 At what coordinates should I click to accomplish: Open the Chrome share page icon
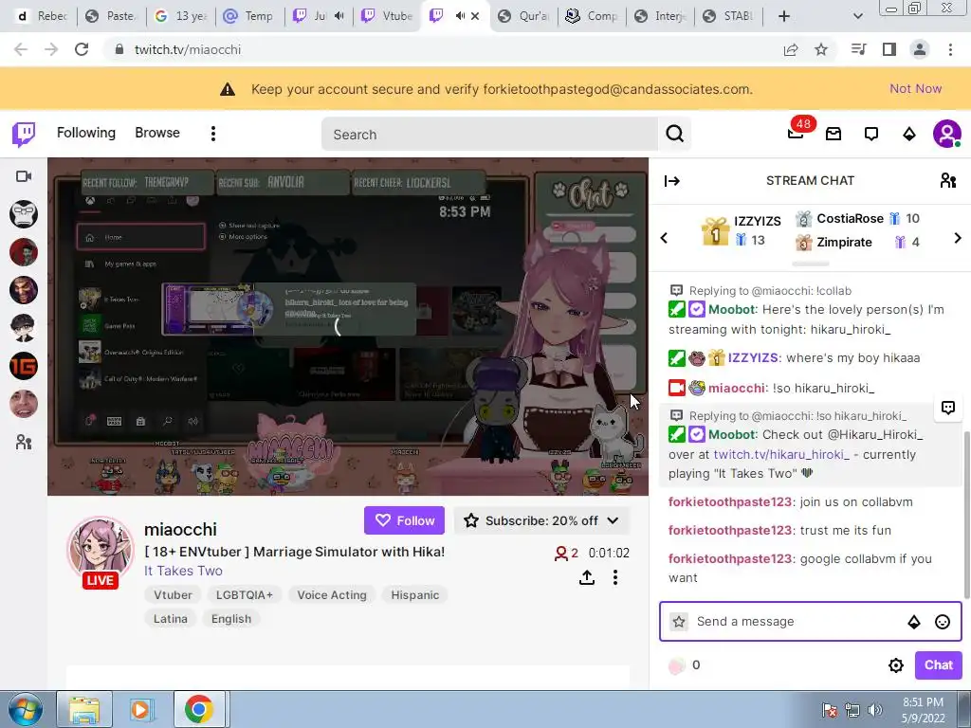click(x=791, y=49)
